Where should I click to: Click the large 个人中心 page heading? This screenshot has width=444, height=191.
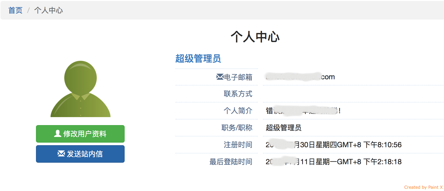(255, 37)
